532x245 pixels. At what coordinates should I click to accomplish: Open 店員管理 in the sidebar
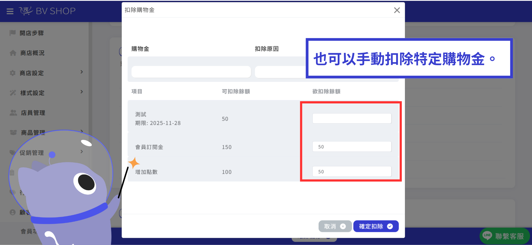[33, 113]
